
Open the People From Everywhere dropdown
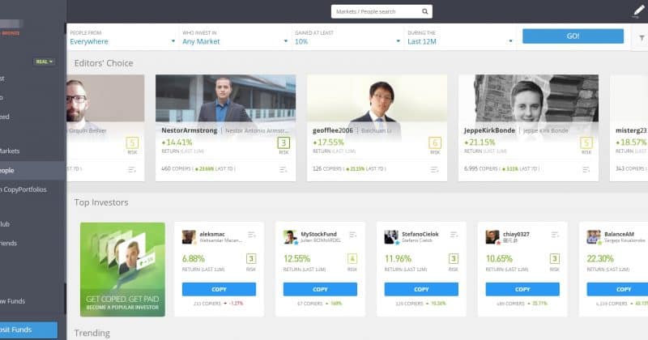(x=122, y=37)
